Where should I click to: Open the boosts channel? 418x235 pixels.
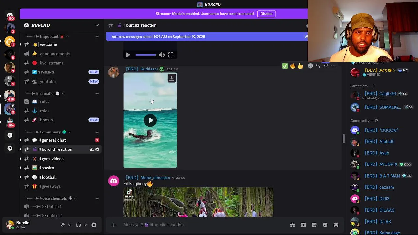[x=62, y=120]
